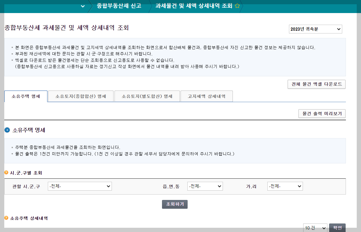Switch to the 소유토지(별도합산) 명세 tab
The height and width of the screenshot is (232, 361).
coord(147,96)
